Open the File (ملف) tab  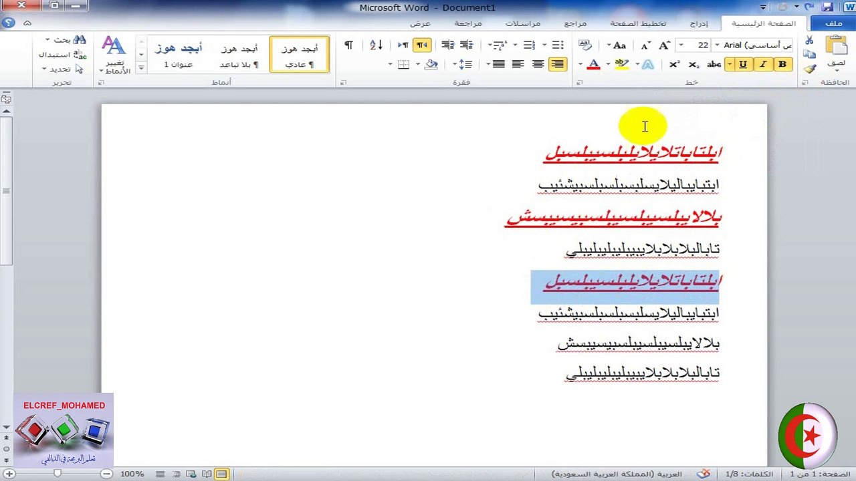click(x=833, y=23)
